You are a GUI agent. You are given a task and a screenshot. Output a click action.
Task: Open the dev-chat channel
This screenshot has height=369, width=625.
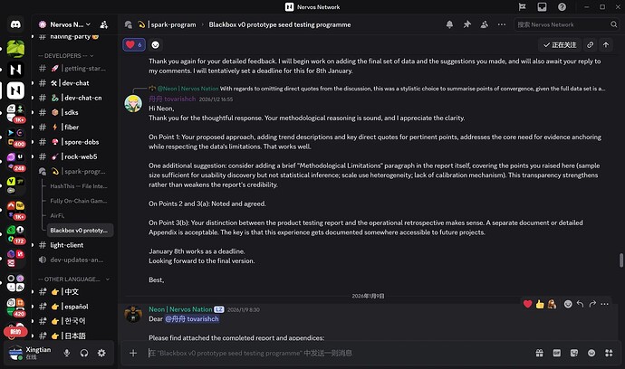pos(75,83)
